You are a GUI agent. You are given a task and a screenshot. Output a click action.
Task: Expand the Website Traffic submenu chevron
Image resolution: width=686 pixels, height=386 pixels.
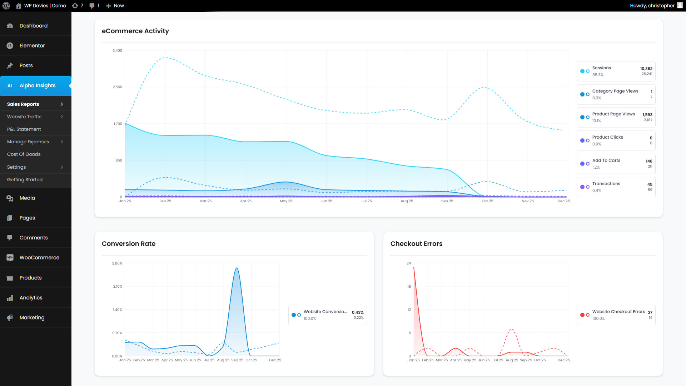[62, 117]
